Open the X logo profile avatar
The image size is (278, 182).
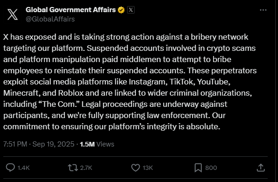coord(13,14)
